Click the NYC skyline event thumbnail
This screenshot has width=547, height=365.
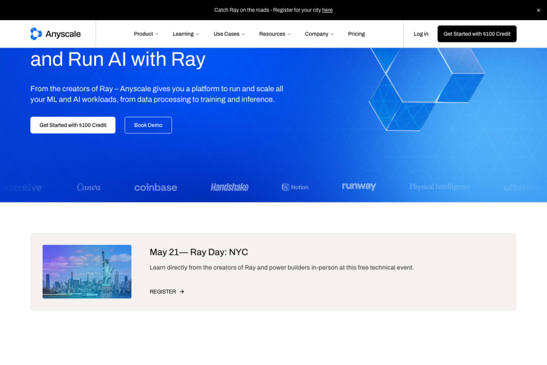click(87, 271)
